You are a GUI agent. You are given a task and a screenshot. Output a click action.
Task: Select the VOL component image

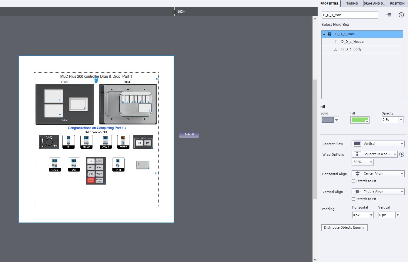(x=74, y=165)
